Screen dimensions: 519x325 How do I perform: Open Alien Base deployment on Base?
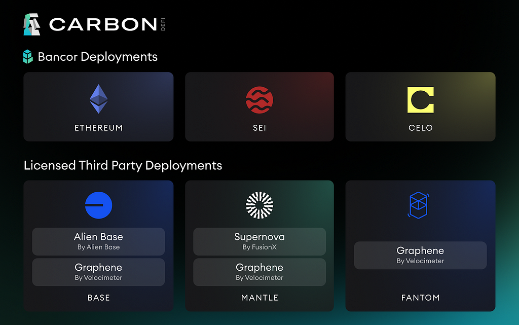pyautogui.click(x=99, y=241)
